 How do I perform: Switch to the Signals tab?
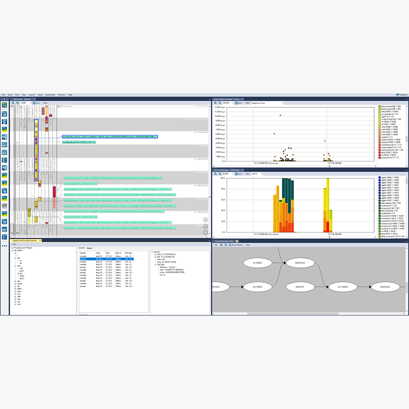[89, 248]
